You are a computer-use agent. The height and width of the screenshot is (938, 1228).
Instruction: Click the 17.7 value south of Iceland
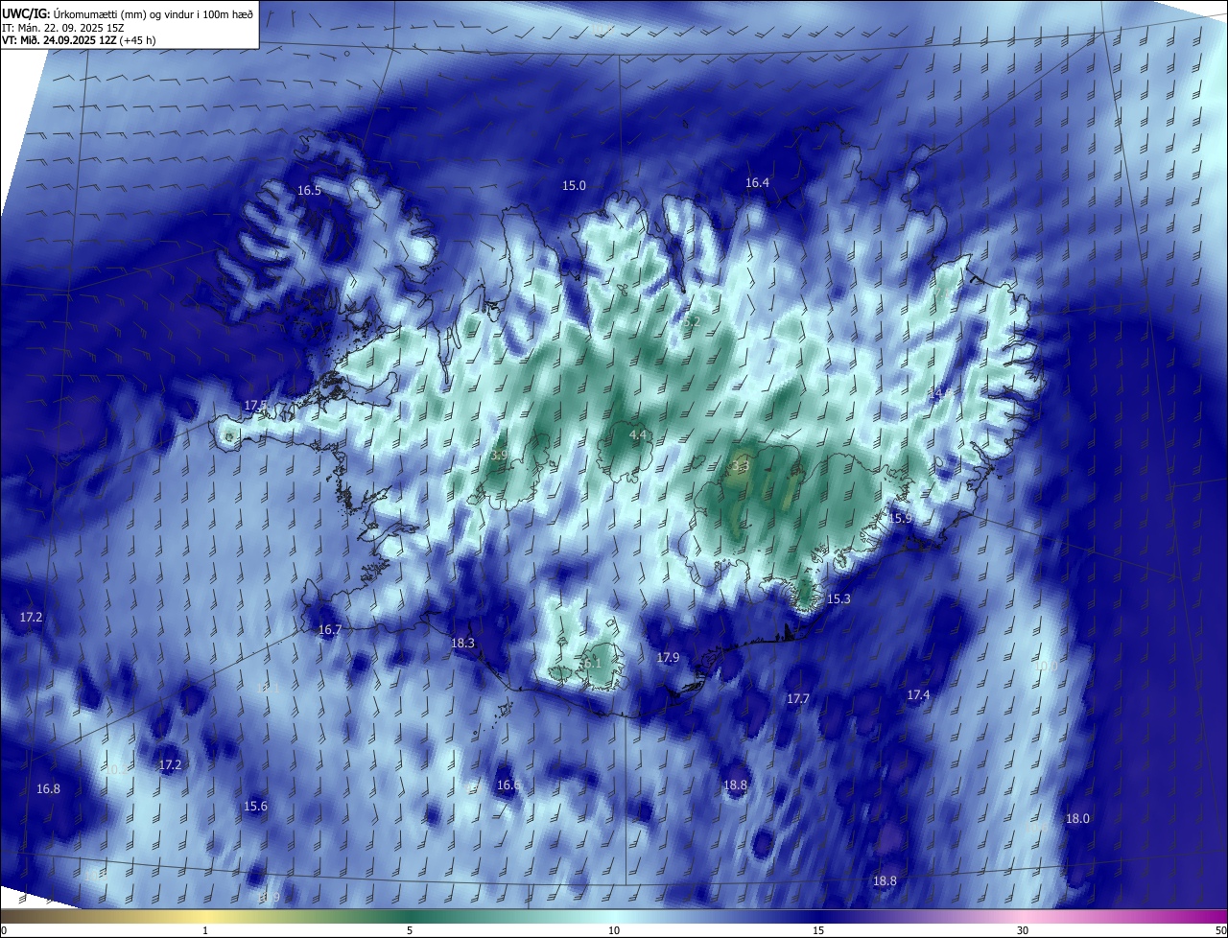[798, 699]
